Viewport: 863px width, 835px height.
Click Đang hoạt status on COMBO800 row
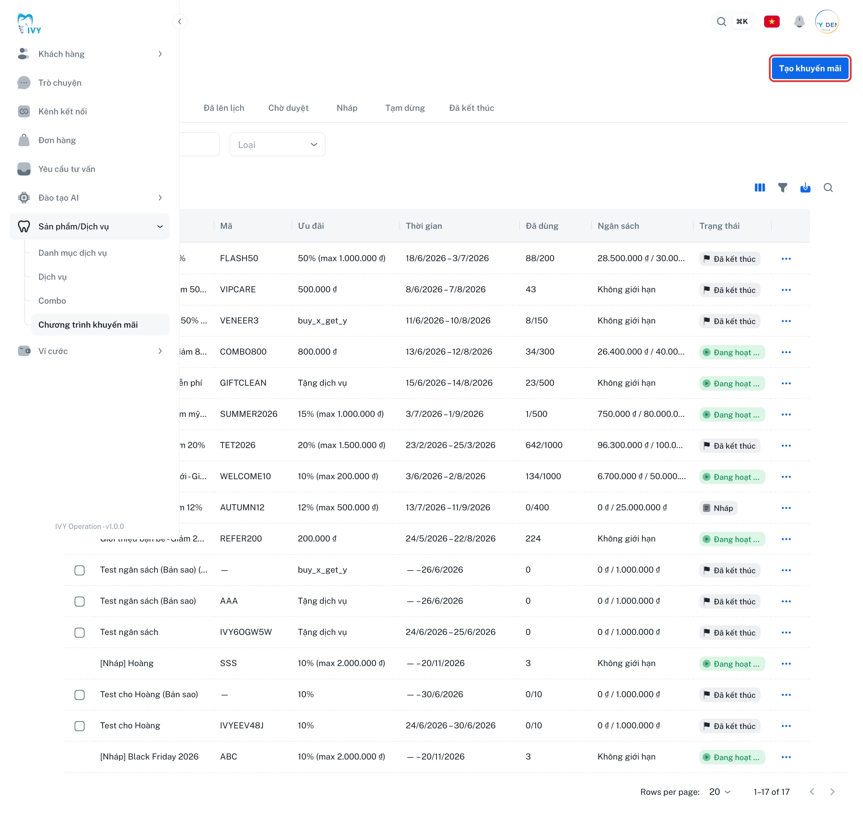point(732,352)
